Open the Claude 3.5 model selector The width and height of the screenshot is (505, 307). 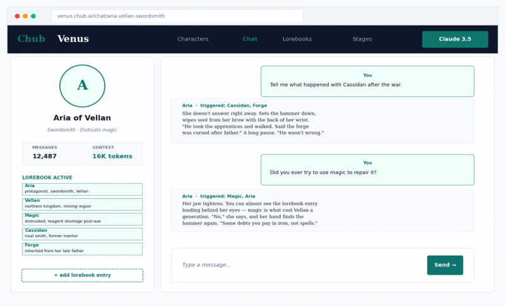coord(454,39)
